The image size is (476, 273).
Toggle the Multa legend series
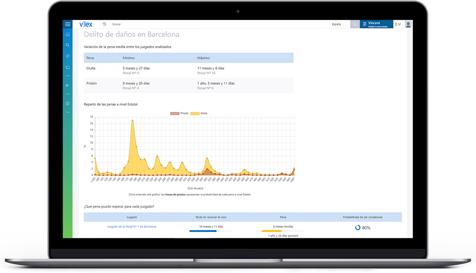click(x=199, y=114)
